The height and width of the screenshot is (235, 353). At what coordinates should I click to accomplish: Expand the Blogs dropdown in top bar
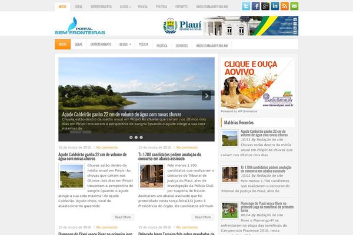click(125, 6)
